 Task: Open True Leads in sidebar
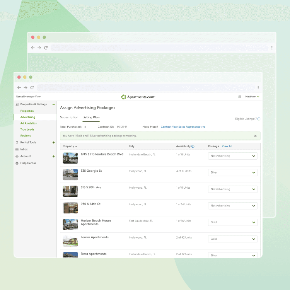27,130
